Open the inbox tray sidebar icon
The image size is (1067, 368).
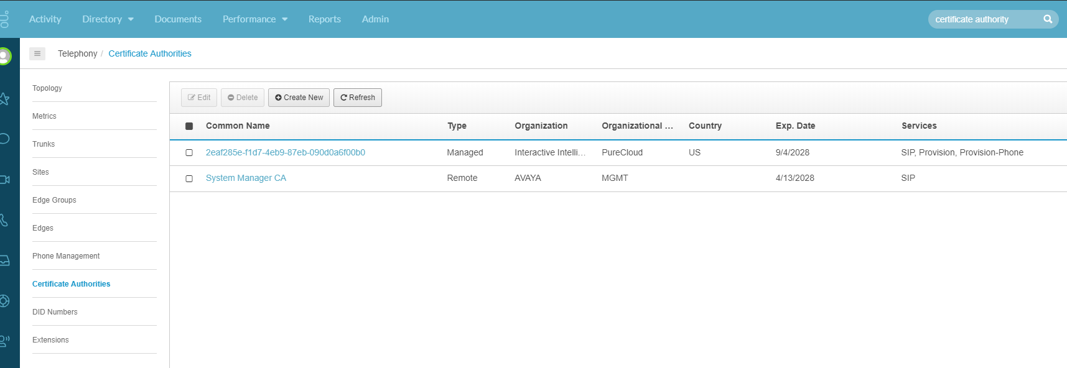[x=4, y=260]
